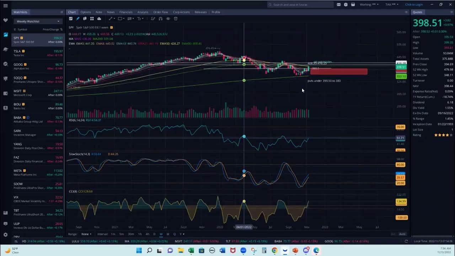Image resolution: width=455 pixels, height=256 pixels.
Task: Click the search stocks input field
Action: tap(300, 5)
